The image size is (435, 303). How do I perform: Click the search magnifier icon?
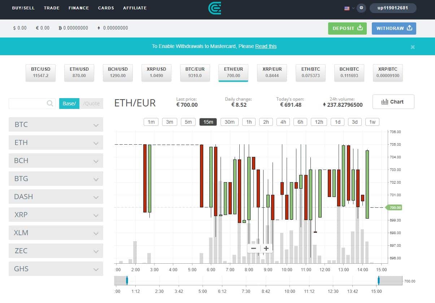50,104
